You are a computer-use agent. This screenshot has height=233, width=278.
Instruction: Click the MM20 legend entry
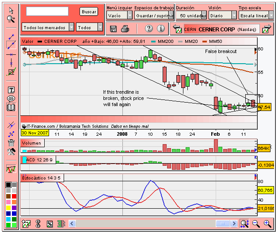click(x=188, y=42)
